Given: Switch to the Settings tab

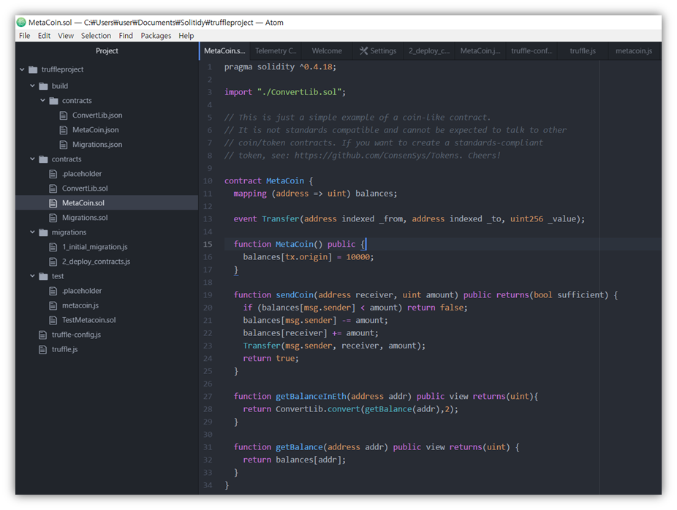Looking at the screenshot, I should [x=378, y=51].
